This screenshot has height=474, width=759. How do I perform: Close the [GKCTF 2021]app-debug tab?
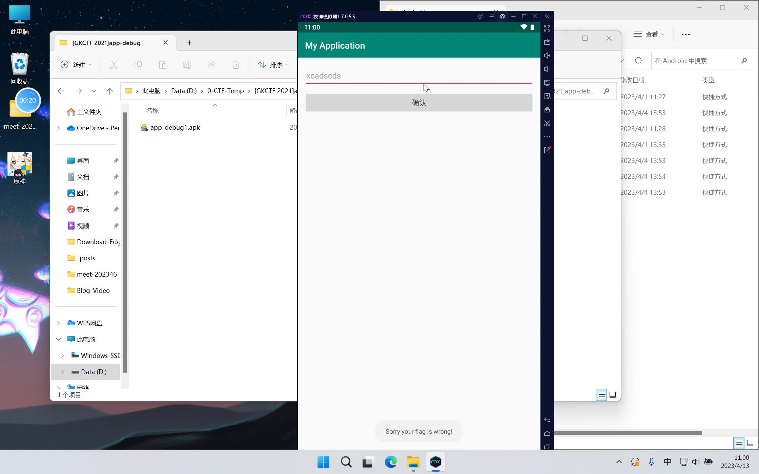pyautogui.click(x=166, y=43)
